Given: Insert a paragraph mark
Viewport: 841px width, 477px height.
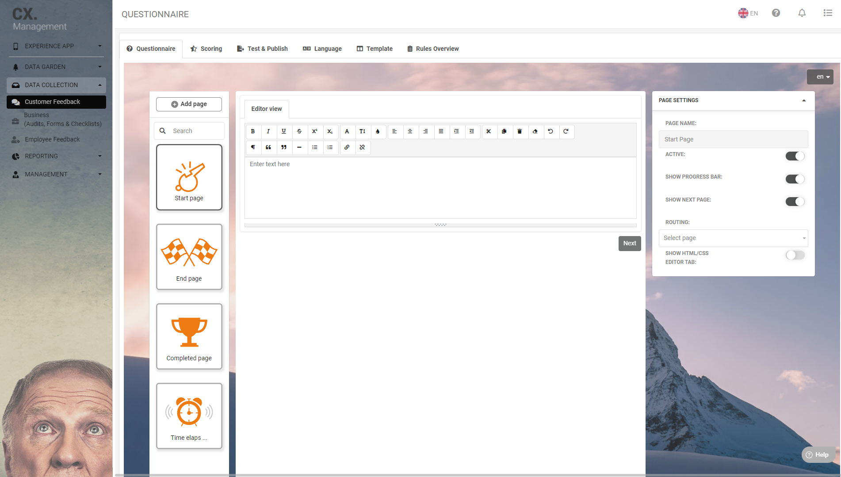Looking at the screenshot, I should (253, 147).
